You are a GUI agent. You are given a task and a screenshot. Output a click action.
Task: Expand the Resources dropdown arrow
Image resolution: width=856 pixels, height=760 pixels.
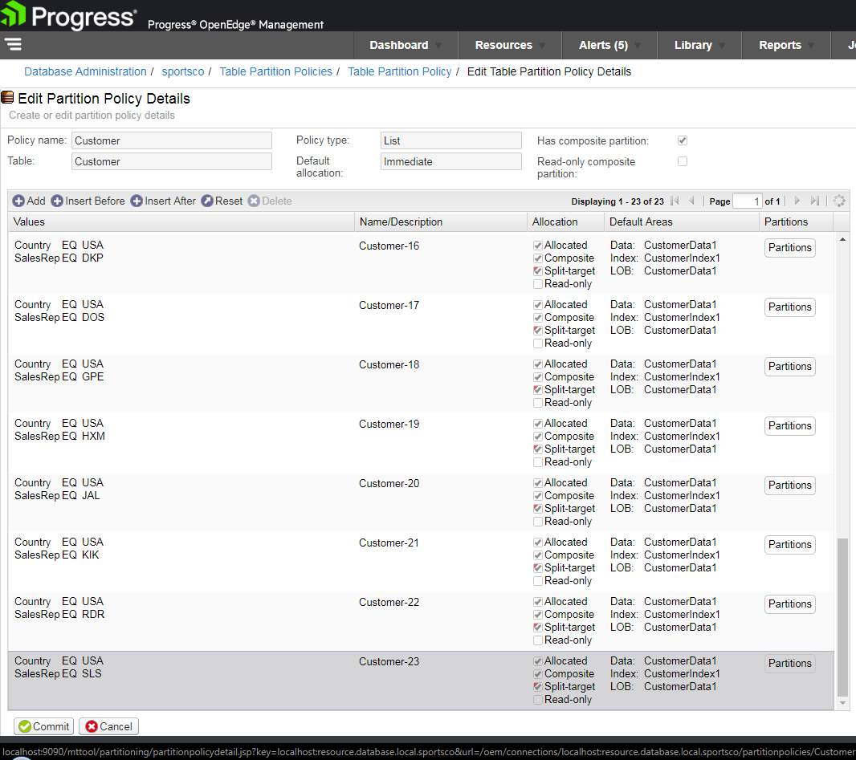[542, 46]
